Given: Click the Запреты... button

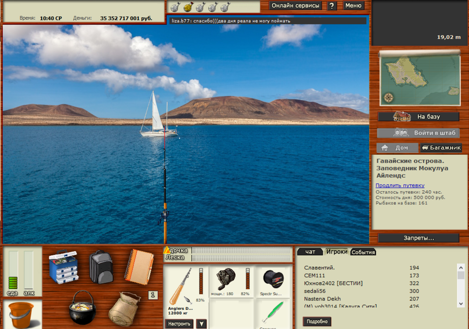Looking at the screenshot, I should click(x=419, y=238).
